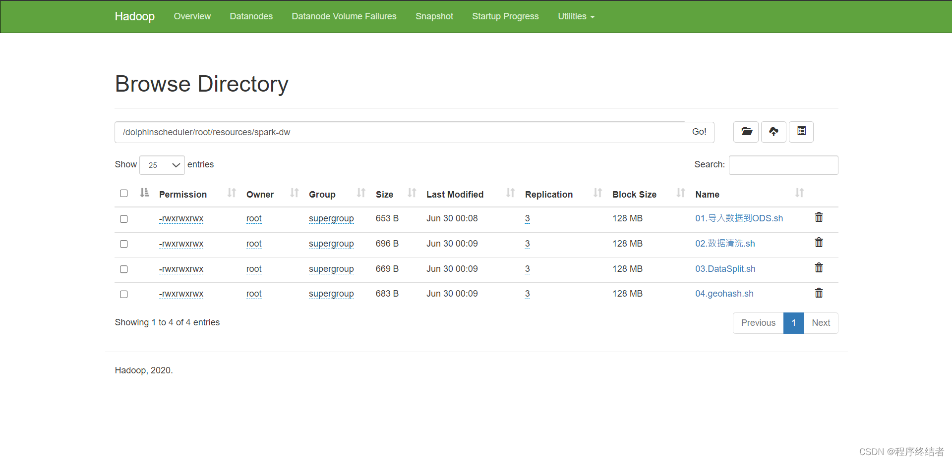Click supergroup in 03.DataSplit.sh row
This screenshot has height=461, width=952.
click(331, 269)
